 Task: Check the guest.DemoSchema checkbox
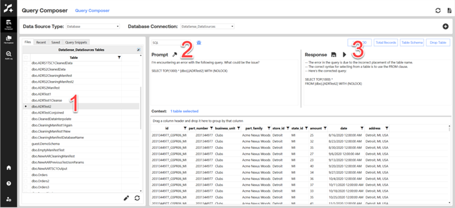point(26,144)
